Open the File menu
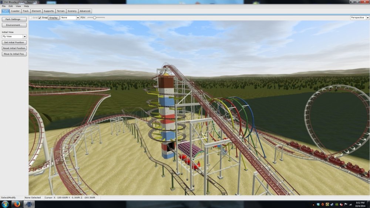The image size is (370, 208). pyautogui.click(x=4, y=6)
